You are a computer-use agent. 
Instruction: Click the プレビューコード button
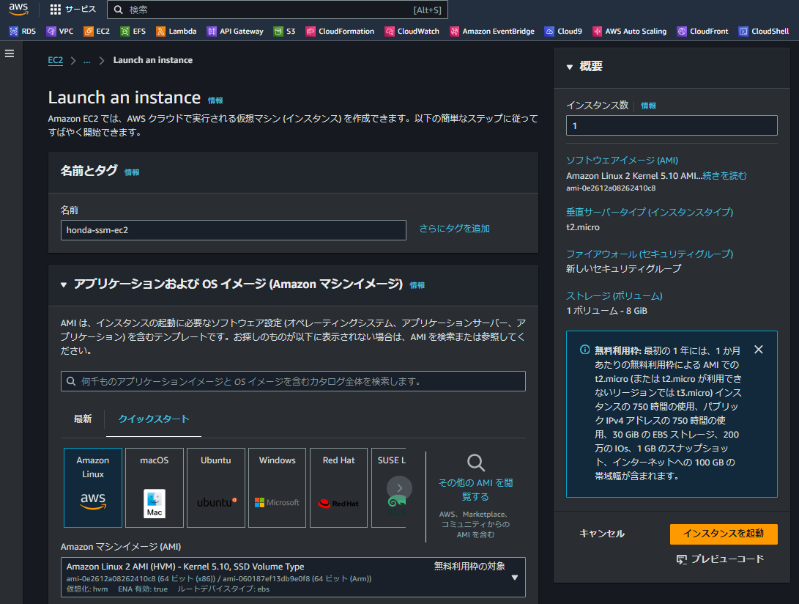(720, 559)
